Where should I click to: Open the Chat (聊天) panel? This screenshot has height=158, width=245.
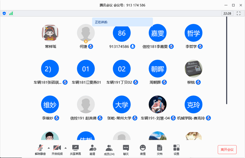point(126,149)
